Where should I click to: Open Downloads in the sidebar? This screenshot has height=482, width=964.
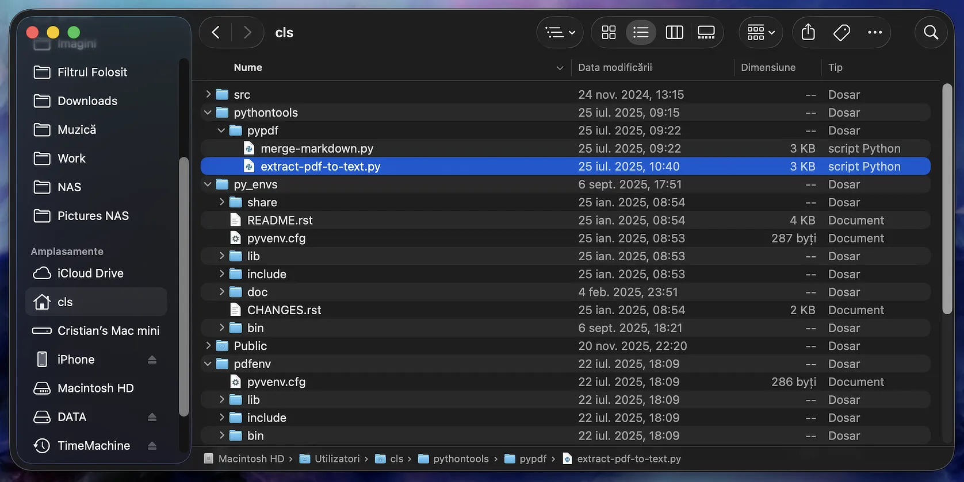click(87, 101)
